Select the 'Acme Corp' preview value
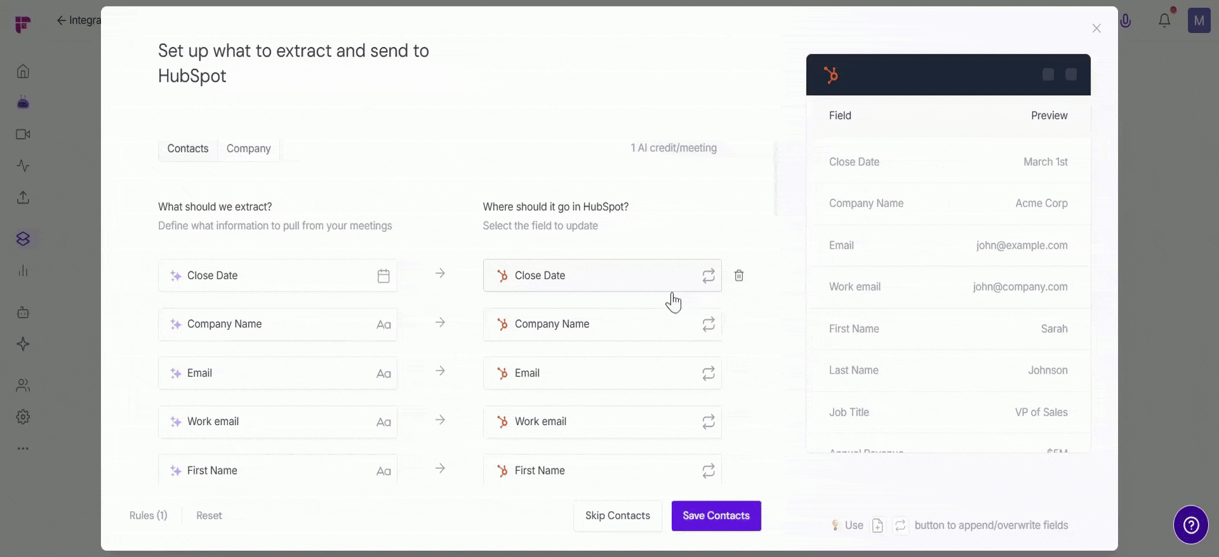 point(1041,203)
